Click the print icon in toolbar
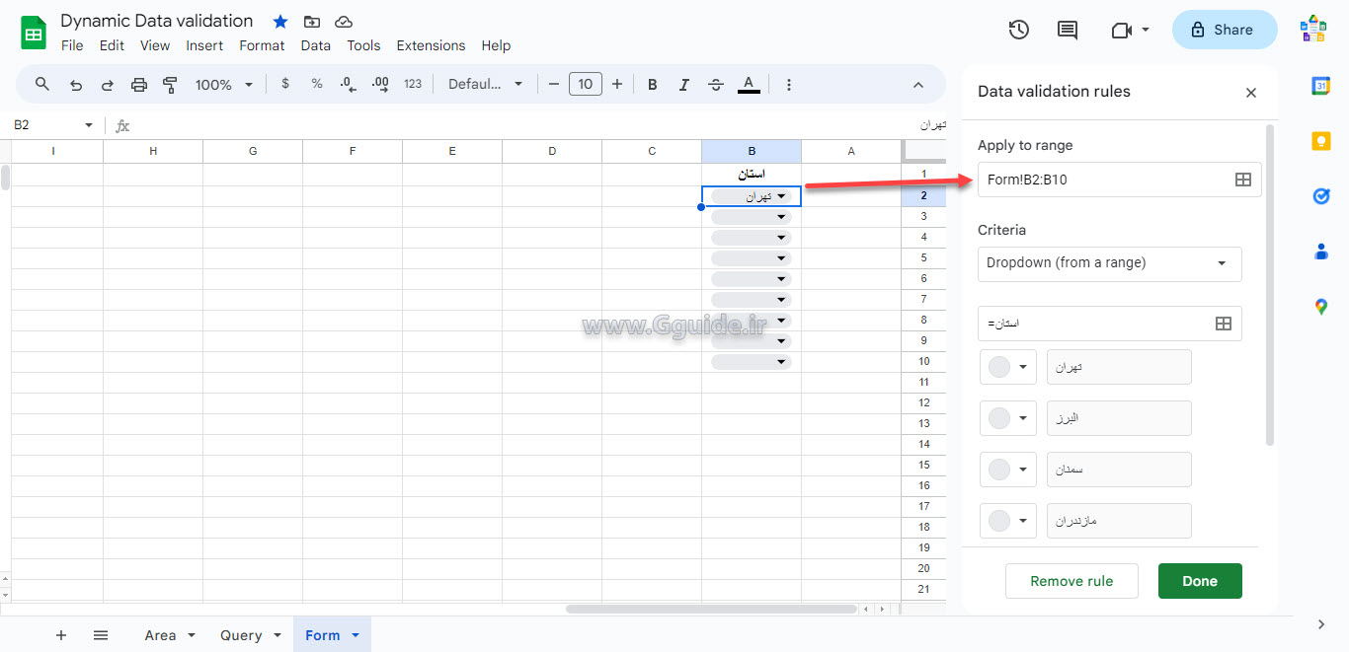Screen dimensions: 1349x652 tap(139, 85)
